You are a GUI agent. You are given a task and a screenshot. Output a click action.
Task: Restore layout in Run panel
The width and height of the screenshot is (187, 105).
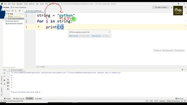[4, 80]
